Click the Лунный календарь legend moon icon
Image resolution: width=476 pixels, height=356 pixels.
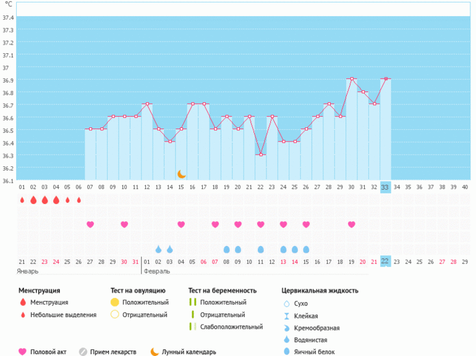[155, 352]
